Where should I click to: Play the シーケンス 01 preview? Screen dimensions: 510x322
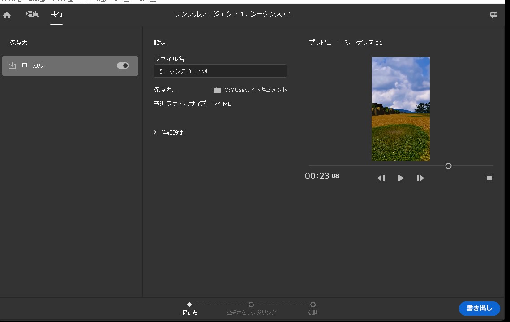401,178
